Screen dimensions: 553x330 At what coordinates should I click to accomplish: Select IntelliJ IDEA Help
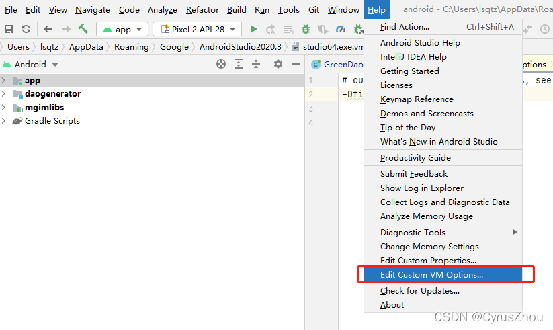[x=443, y=57]
